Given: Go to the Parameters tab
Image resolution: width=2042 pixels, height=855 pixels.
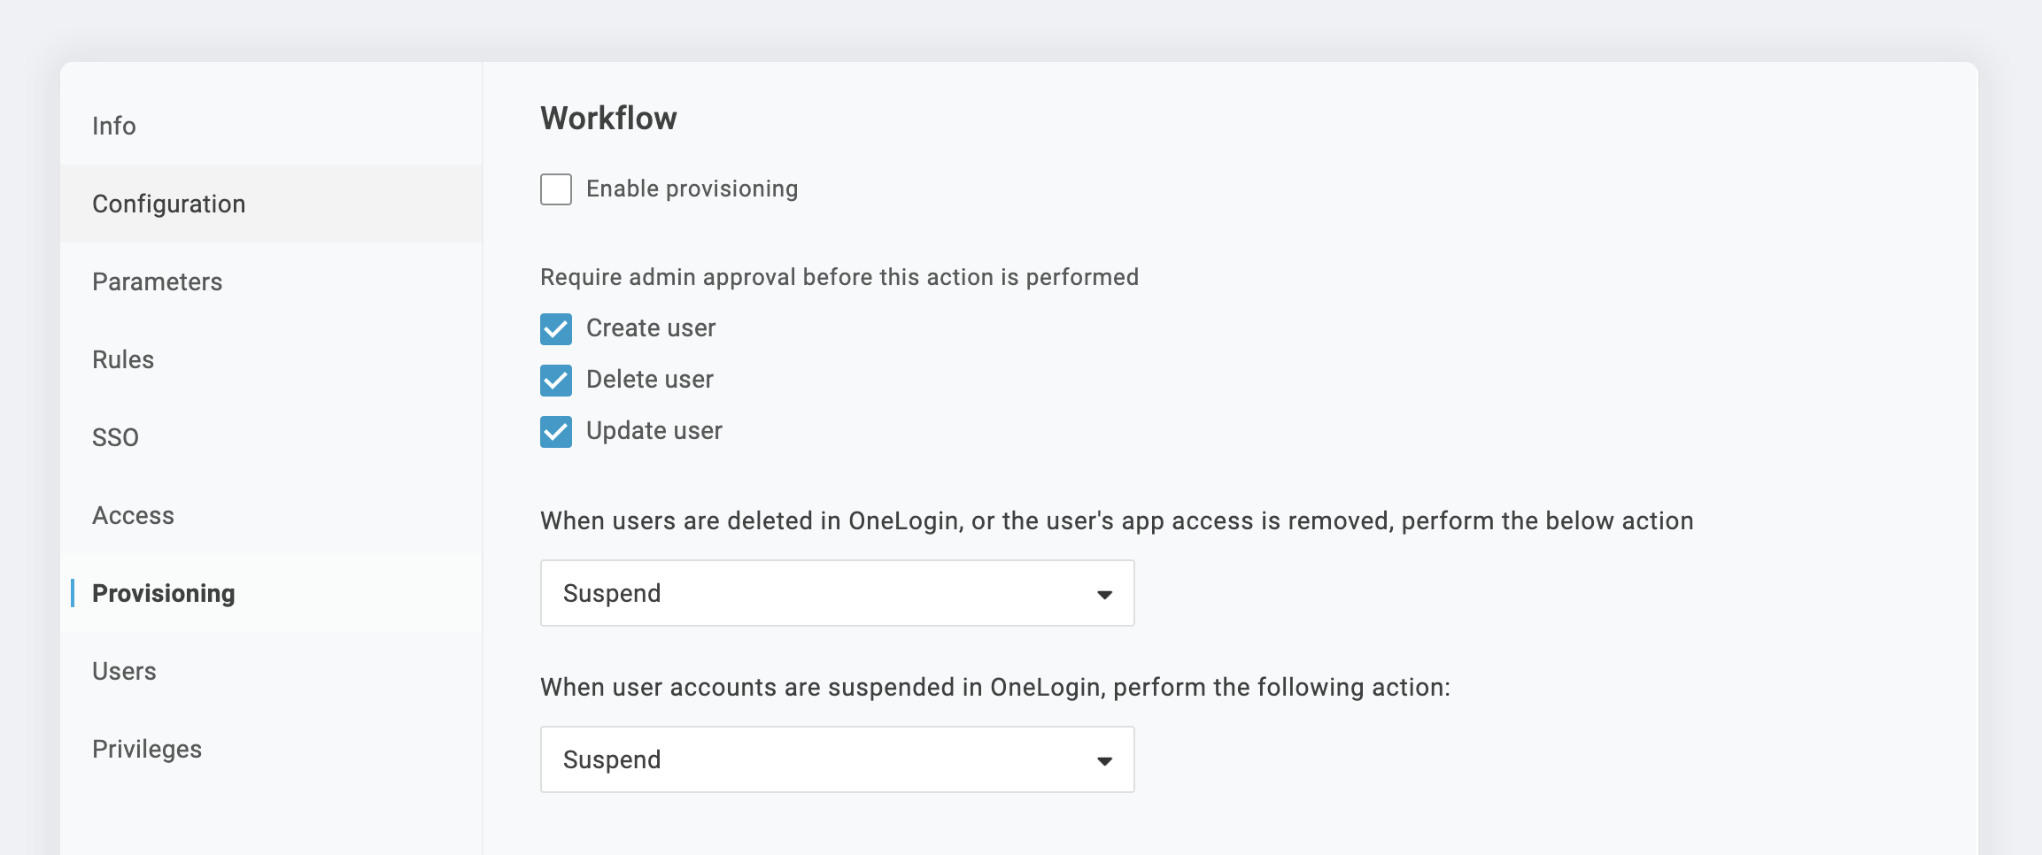Looking at the screenshot, I should [x=157, y=281].
